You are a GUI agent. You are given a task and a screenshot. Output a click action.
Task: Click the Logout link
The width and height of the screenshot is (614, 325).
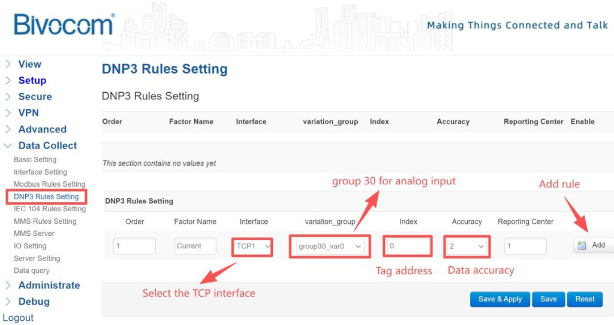click(x=18, y=318)
